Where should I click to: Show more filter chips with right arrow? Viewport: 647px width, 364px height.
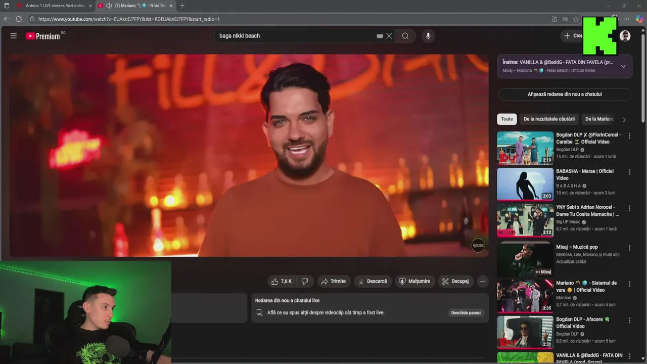(x=624, y=120)
